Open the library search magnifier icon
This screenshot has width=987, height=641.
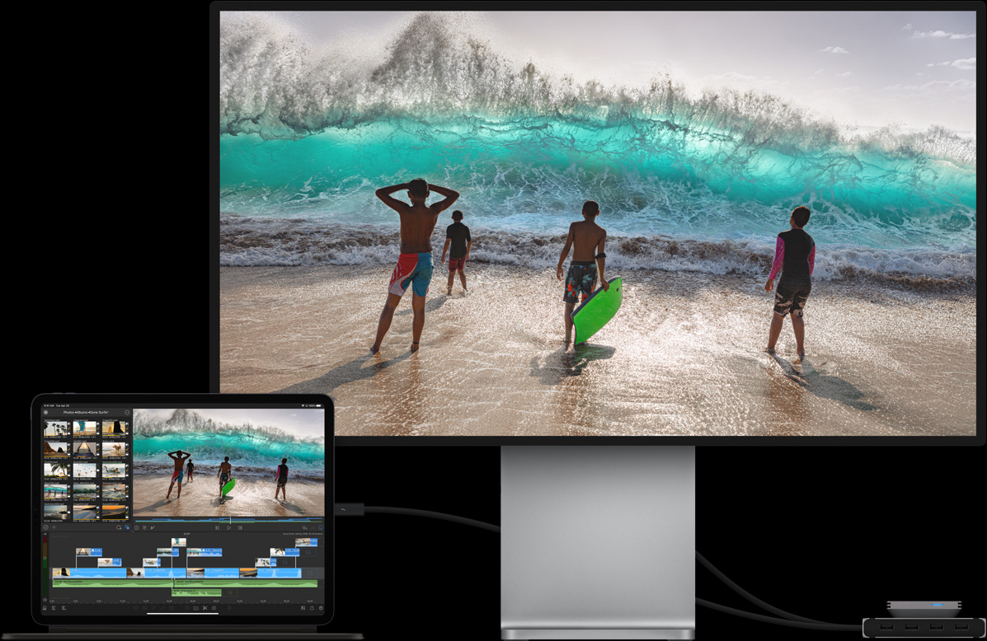[118, 528]
